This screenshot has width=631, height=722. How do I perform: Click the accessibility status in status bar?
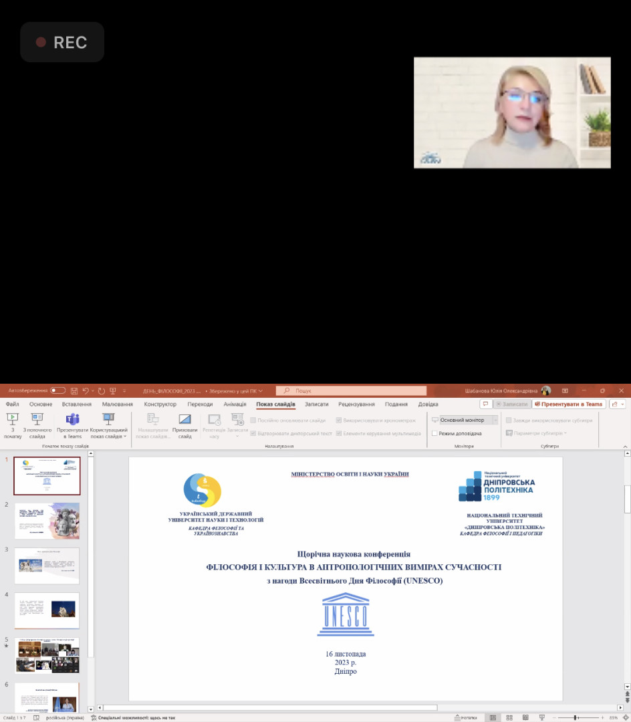pos(133,717)
